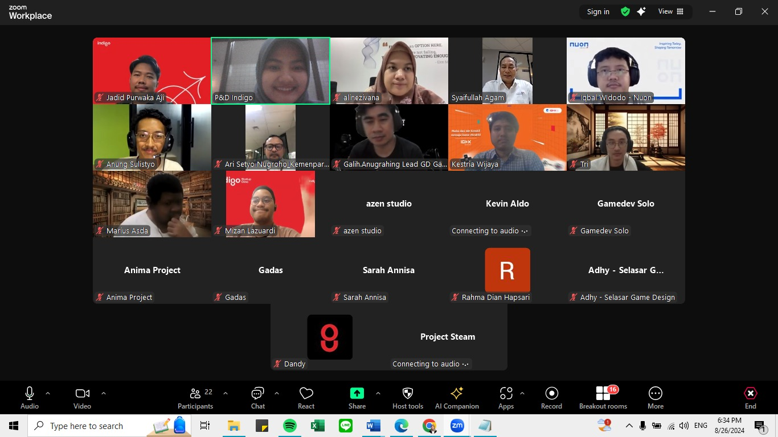
Task: Select the P&D Indigo video tile
Action: (x=271, y=71)
